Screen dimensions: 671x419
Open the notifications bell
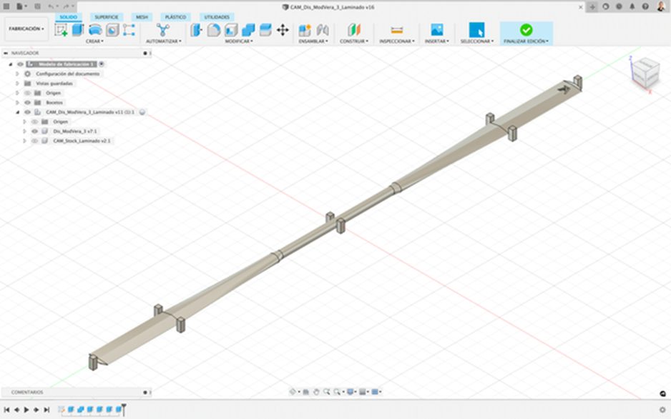632,6
